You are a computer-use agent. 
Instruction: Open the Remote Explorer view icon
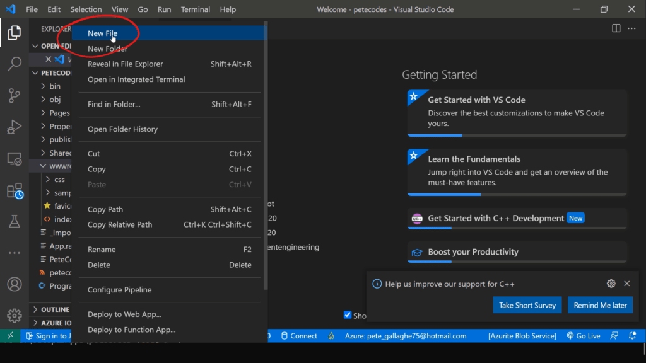point(14,159)
